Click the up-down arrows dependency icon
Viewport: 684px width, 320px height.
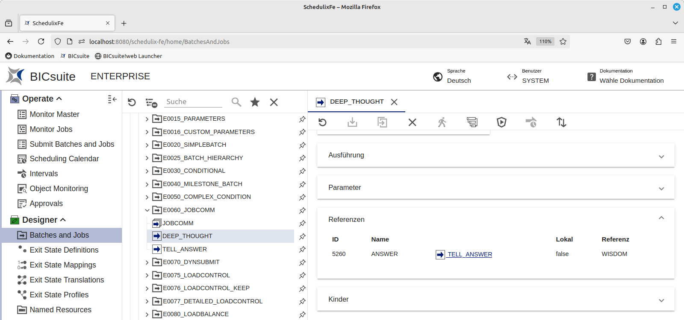coord(561,122)
